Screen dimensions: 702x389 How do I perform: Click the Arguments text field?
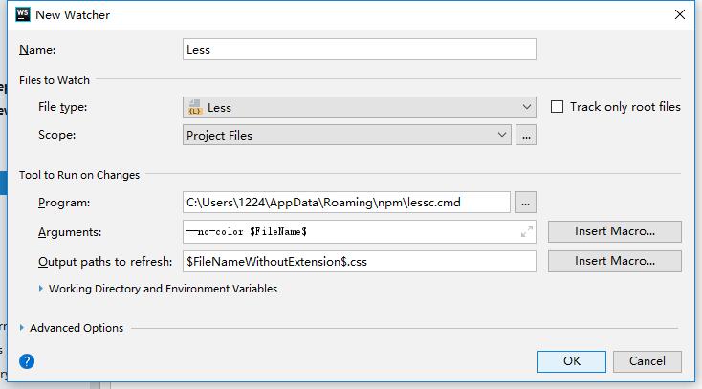359,231
